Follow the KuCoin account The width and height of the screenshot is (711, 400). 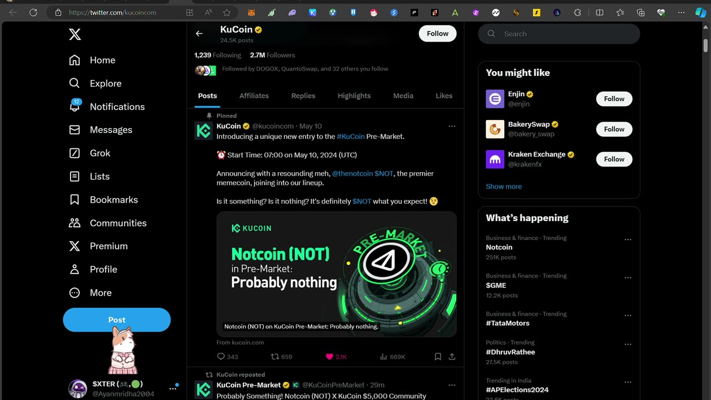(x=438, y=34)
